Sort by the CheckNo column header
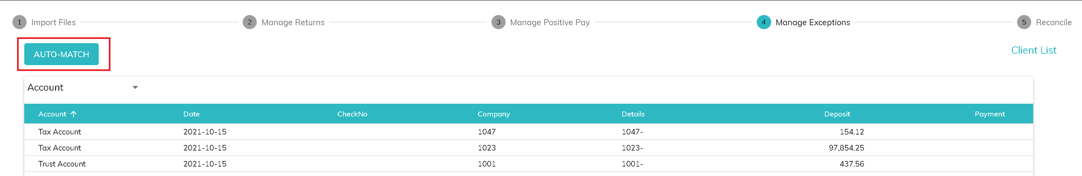The height and width of the screenshot is (176, 1082). (352, 114)
